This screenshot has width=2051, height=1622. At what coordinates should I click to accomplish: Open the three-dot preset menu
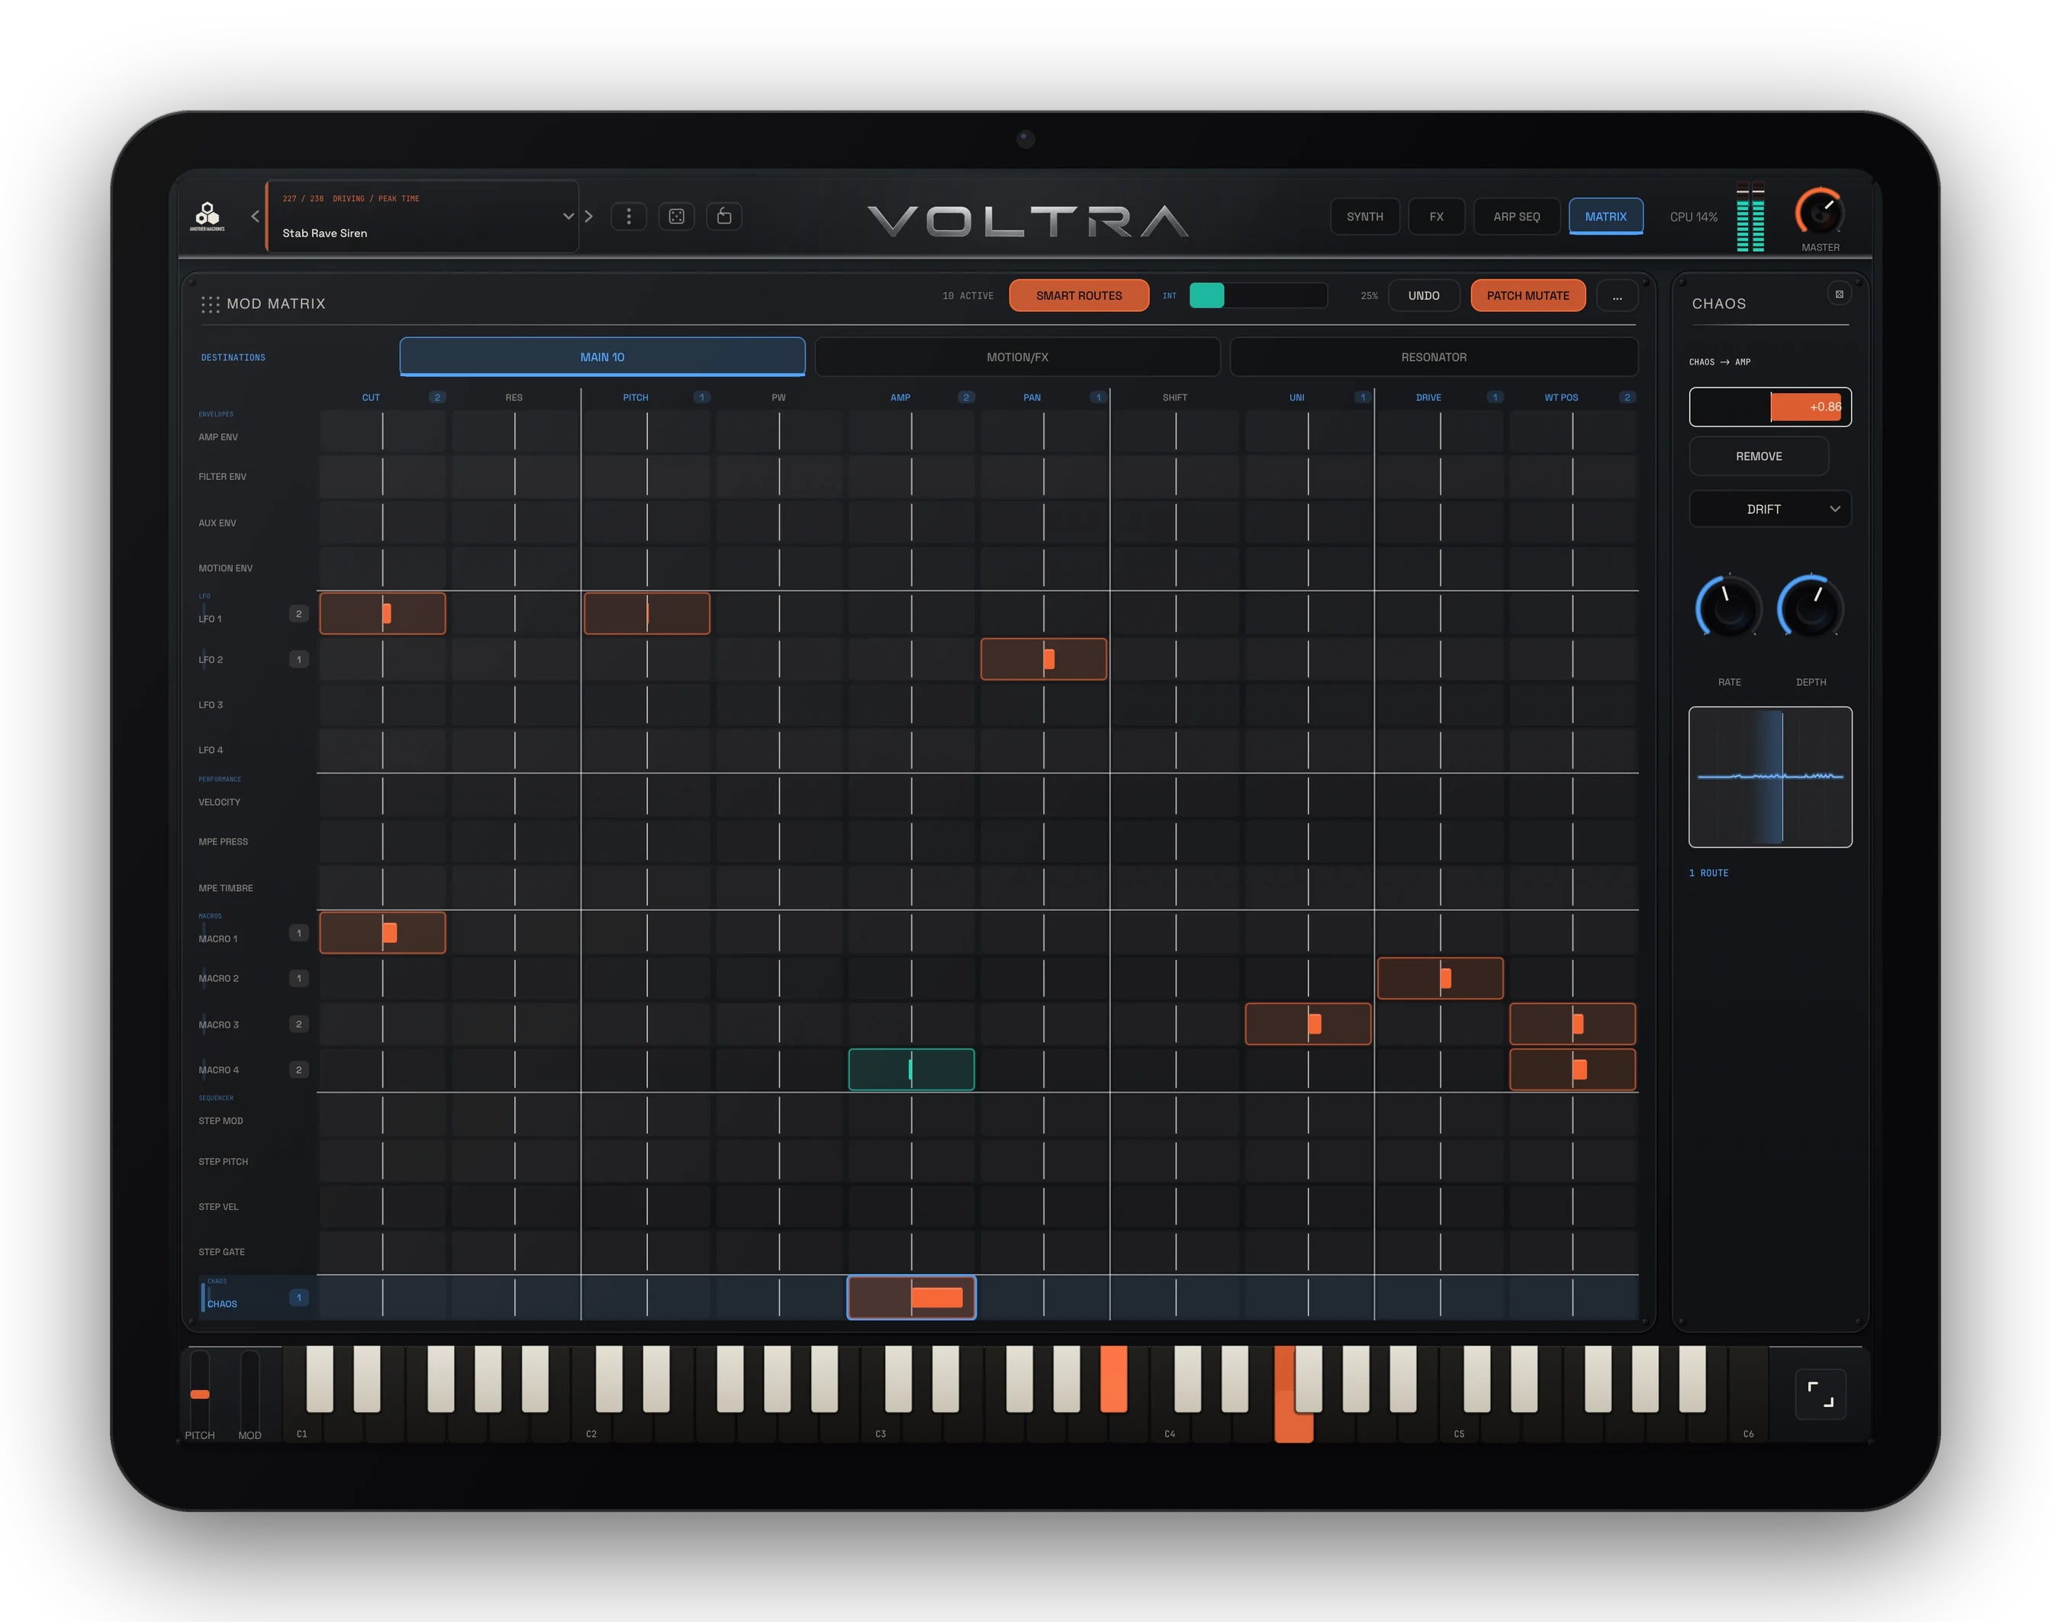tap(629, 217)
